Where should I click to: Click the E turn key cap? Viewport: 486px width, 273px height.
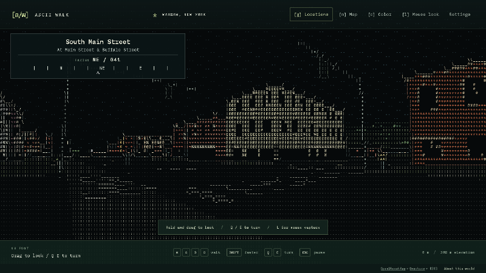point(277,252)
